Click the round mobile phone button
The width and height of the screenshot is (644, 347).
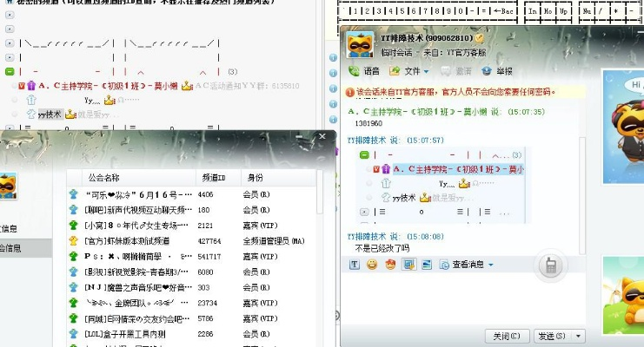pyautogui.click(x=551, y=265)
